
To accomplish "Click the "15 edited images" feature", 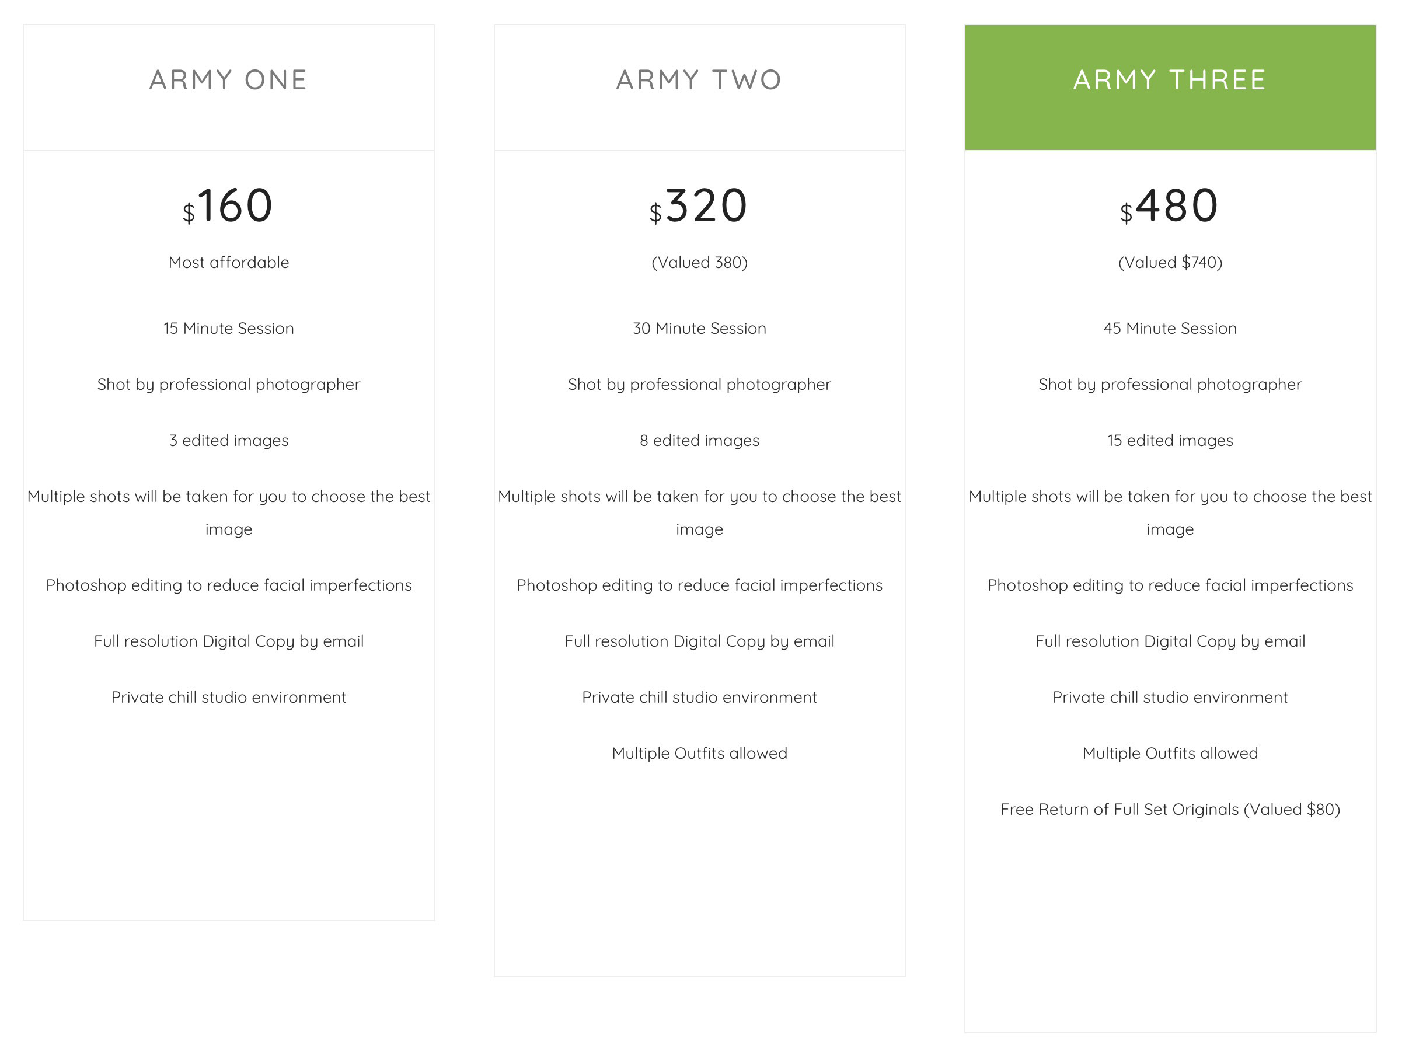I will tap(1169, 440).
